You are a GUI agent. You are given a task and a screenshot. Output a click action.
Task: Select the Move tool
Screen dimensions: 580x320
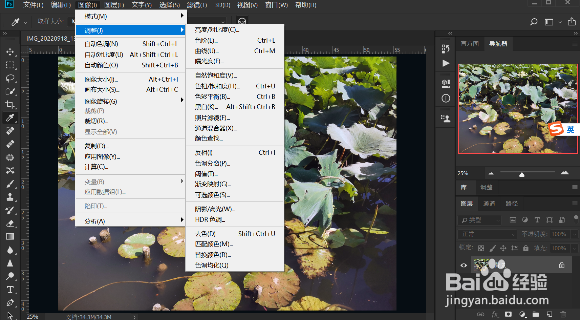10,52
